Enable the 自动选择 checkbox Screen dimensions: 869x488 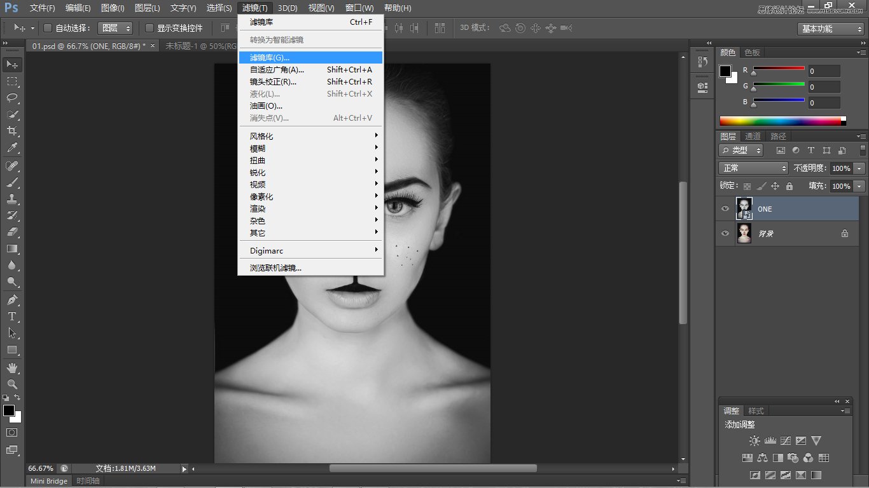tap(48, 28)
